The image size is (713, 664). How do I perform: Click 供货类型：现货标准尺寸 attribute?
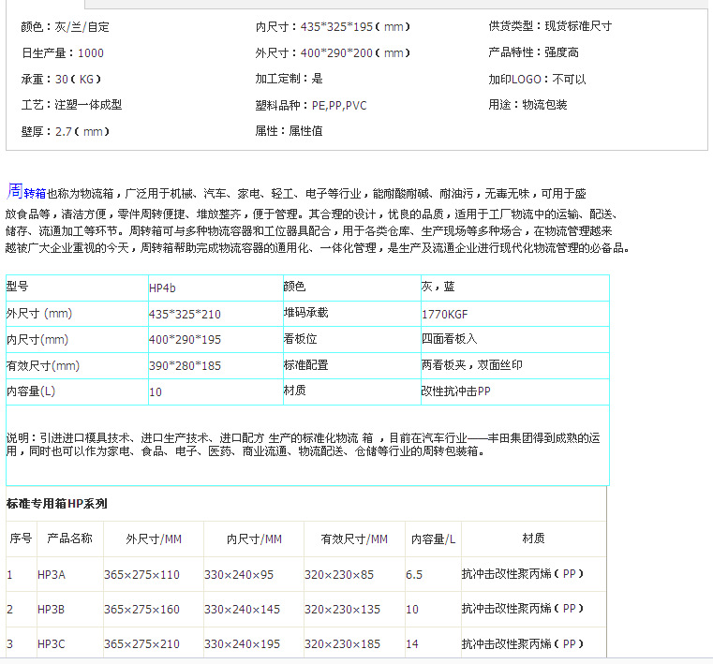click(x=550, y=26)
